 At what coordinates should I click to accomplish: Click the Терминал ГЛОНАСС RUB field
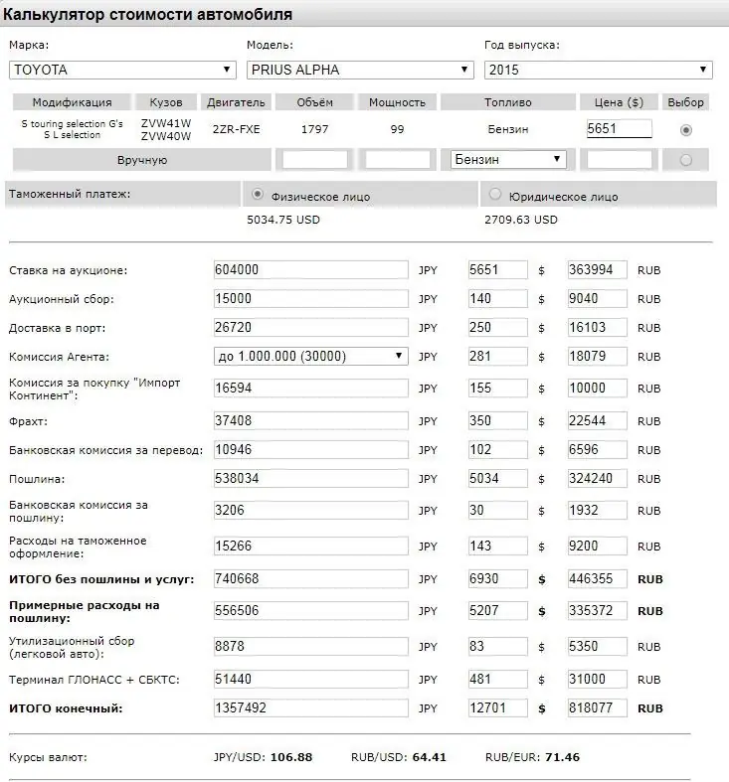click(x=597, y=680)
